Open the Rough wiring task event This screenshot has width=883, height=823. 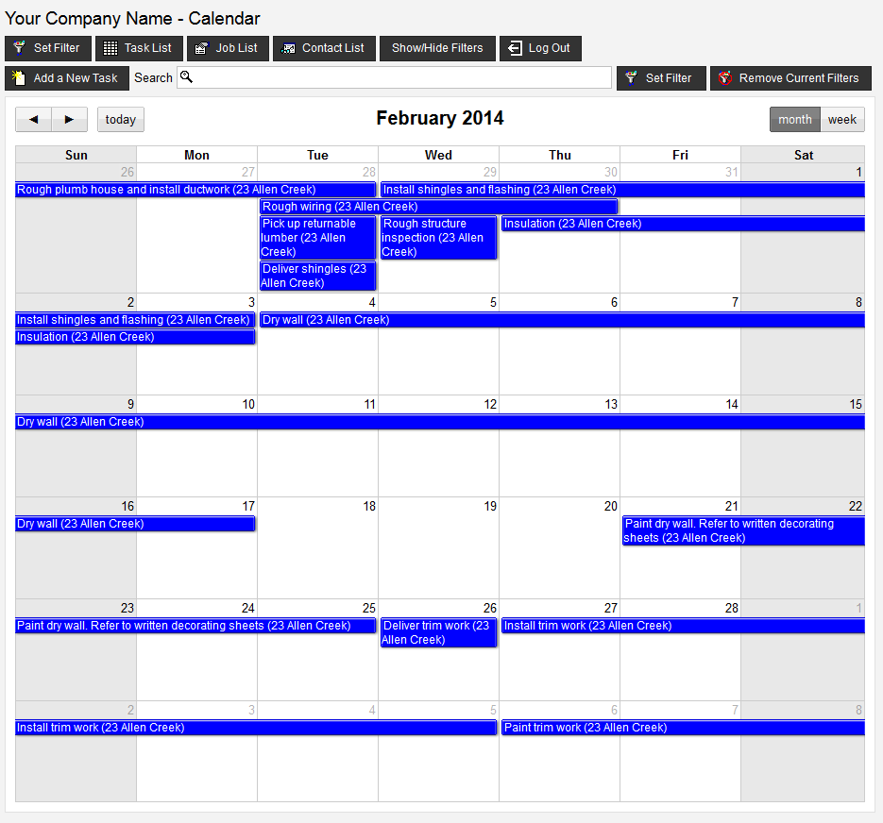pyautogui.click(x=438, y=207)
